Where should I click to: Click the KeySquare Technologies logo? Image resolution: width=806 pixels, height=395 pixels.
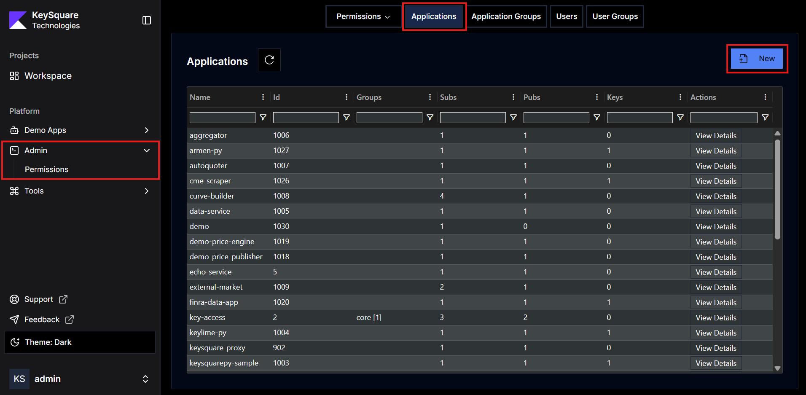(x=18, y=20)
